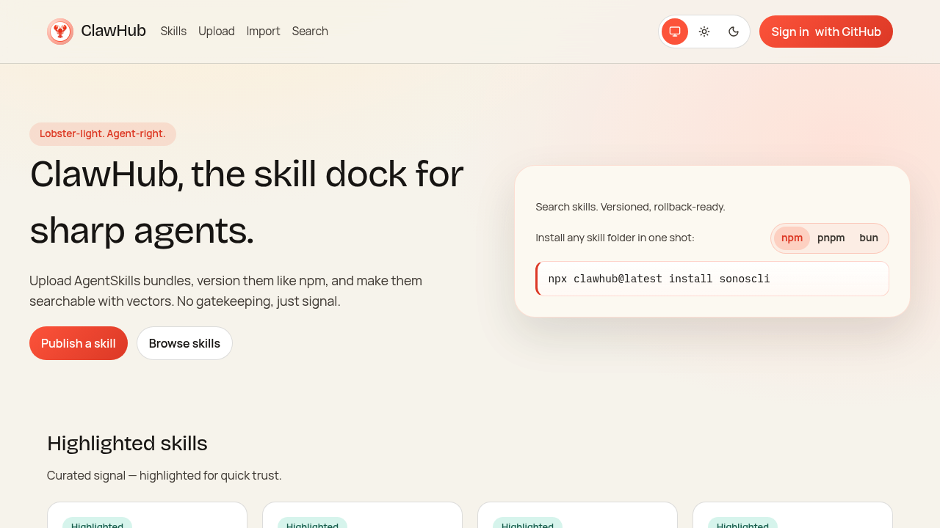This screenshot has height=528, width=940.
Task: Open the Skills nav link
Action: [x=173, y=31]
